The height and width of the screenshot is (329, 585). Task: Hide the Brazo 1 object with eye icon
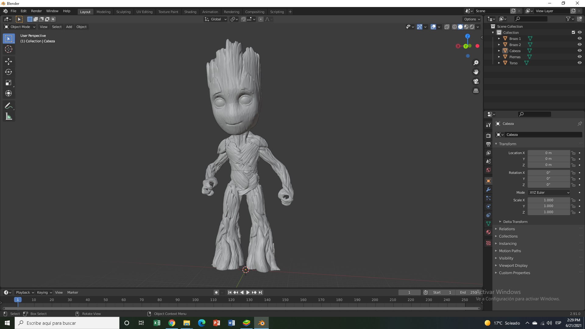click(580, 39)
